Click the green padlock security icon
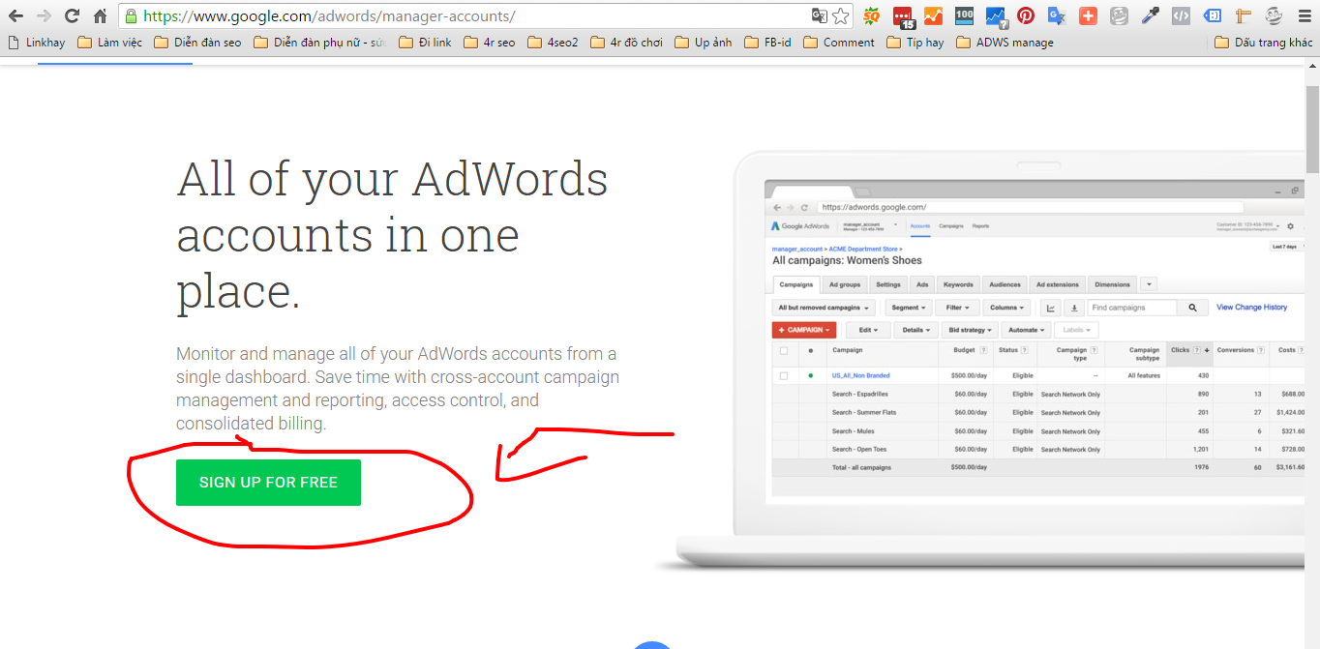 (x=131, y=15)
